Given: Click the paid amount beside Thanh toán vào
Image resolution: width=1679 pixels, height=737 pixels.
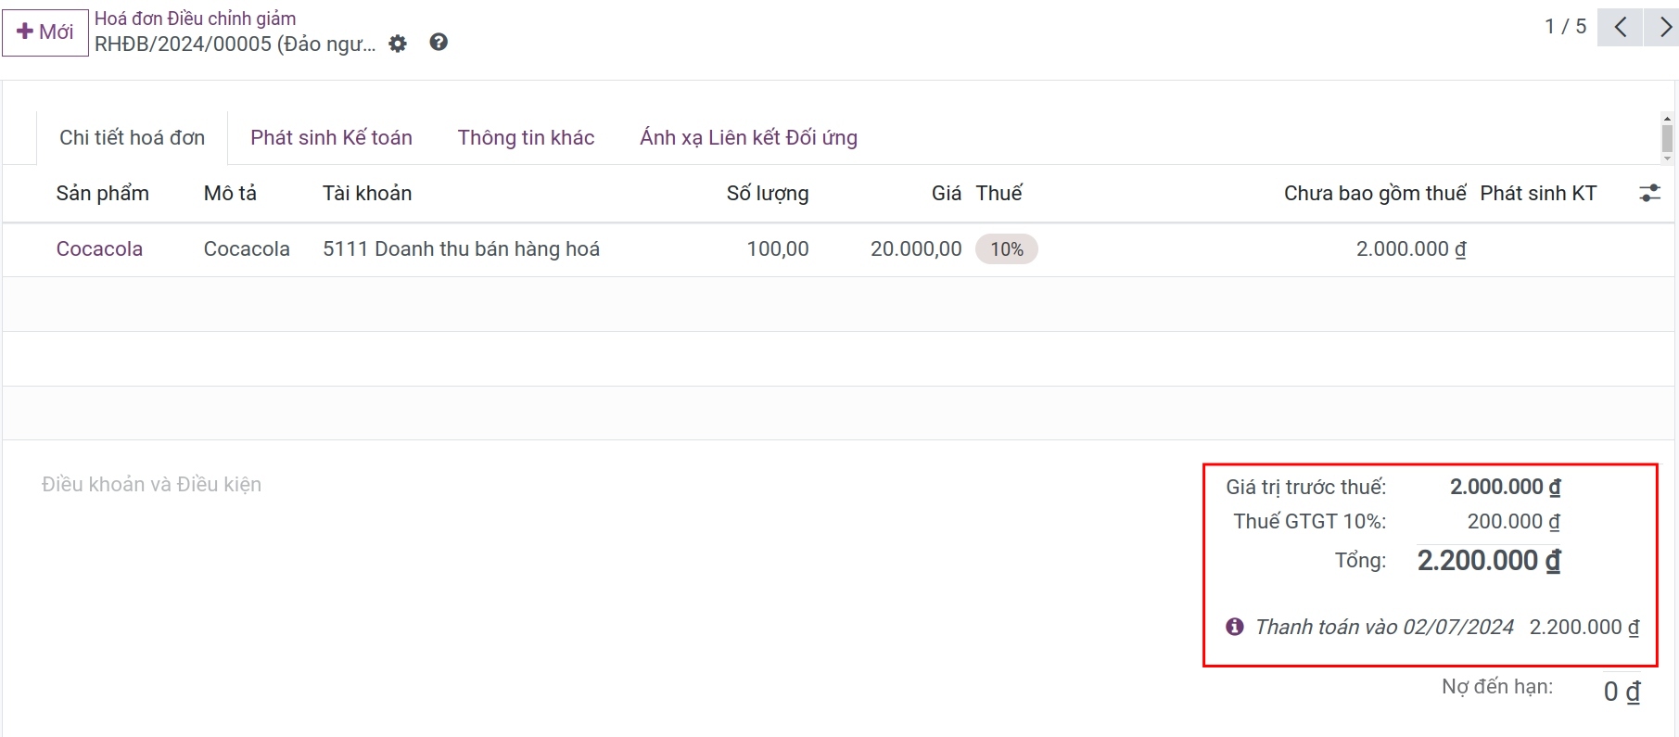Looking at the screenshot, I should click(x=1584, y=628).
